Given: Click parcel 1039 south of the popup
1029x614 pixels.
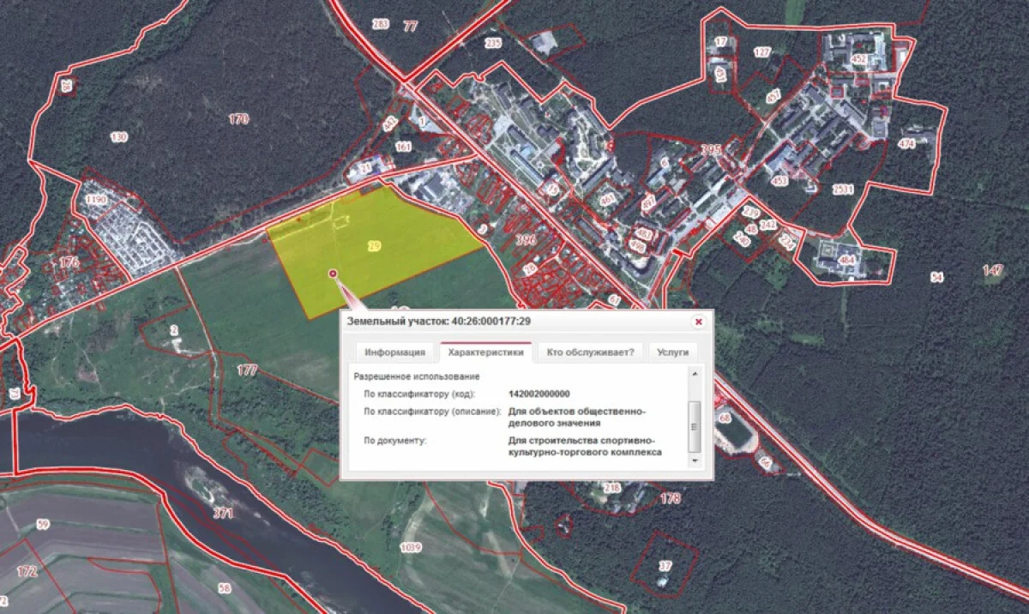Looking at the screenshot, I should (x=412, y=547).
